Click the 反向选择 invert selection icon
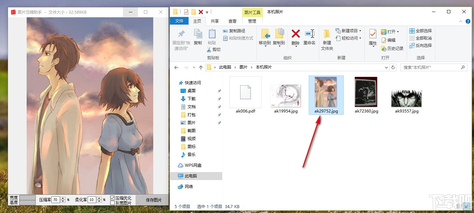This screenshot has width=474, height=213. tap(412, 45)
